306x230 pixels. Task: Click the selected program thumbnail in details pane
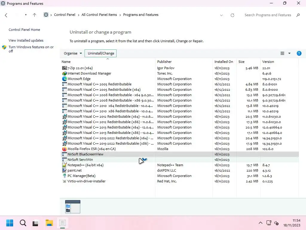(x=73, y=207)
